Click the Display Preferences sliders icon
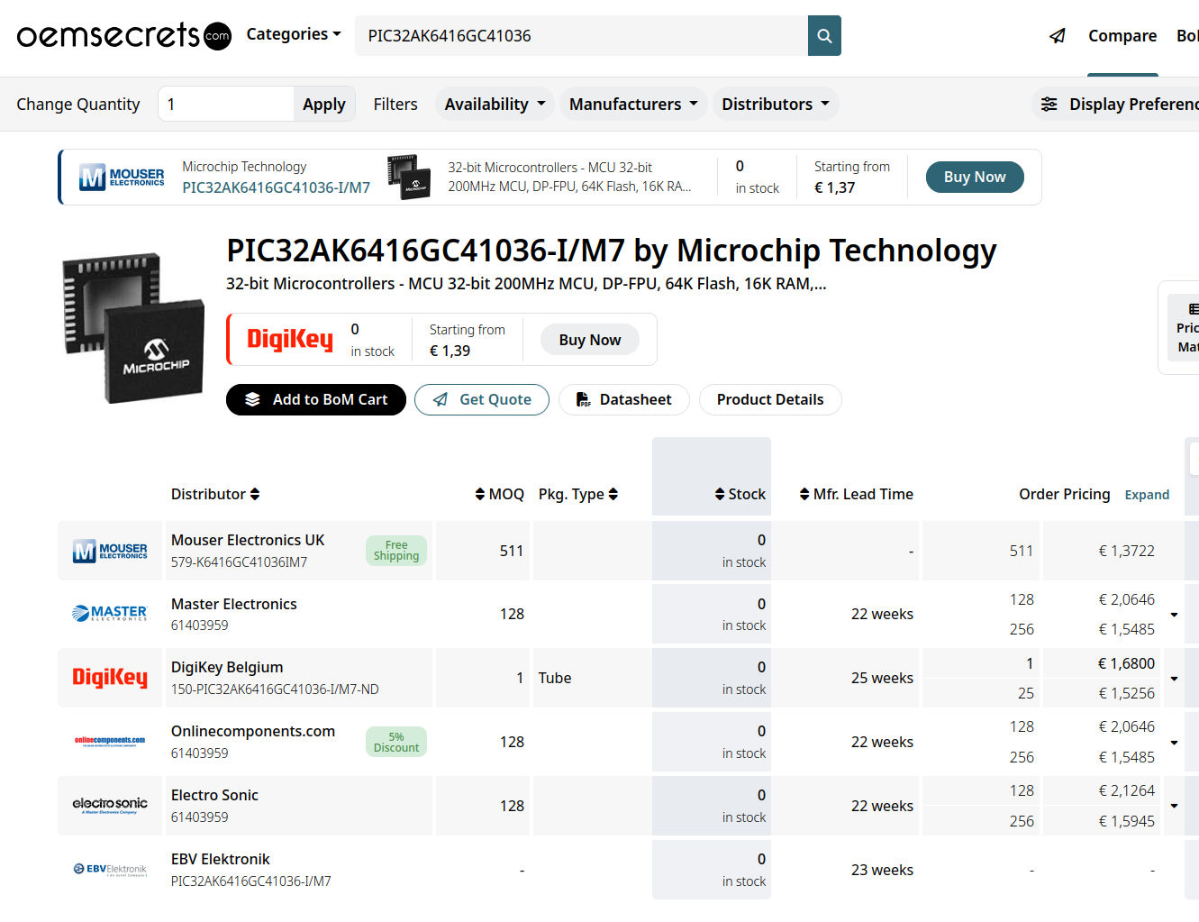 coord(1049,105)
